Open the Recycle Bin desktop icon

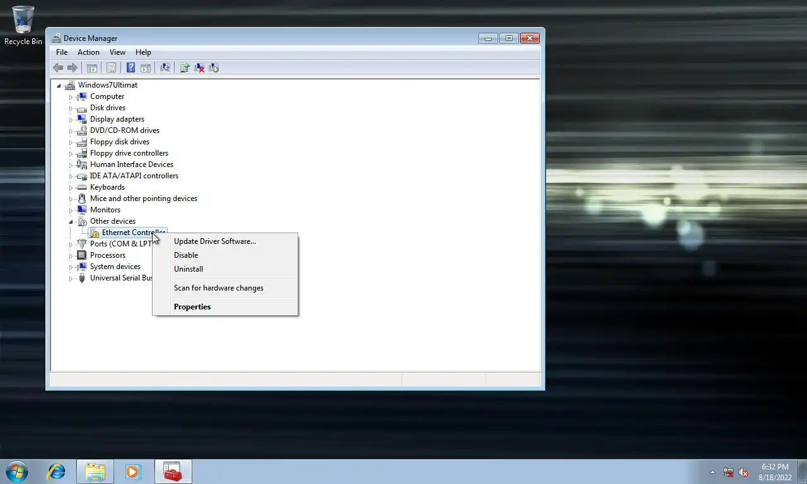click(23, 25)
